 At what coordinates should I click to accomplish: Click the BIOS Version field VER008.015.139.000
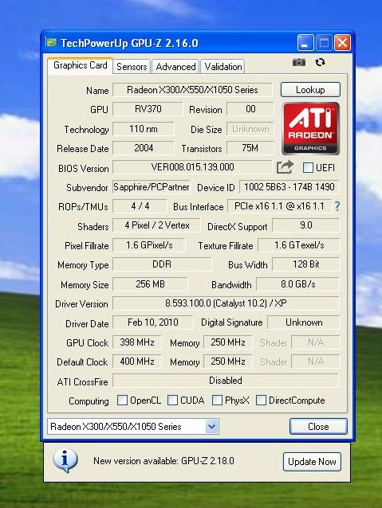pyautogui.click(x=192, y=167)
